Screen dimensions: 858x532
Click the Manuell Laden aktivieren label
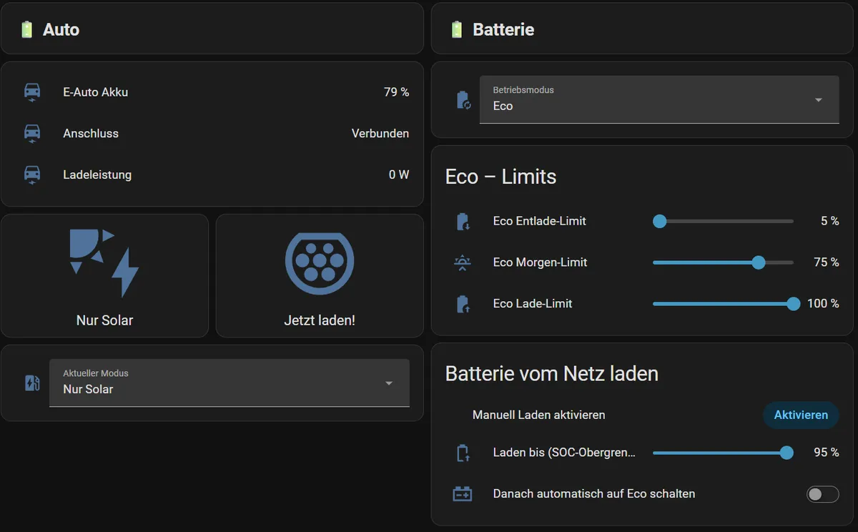click(538, 415)
